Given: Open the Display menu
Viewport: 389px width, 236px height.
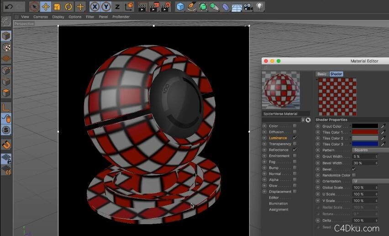Looking at the screenshot, I should pyautogui.click(x=58, y=17).
